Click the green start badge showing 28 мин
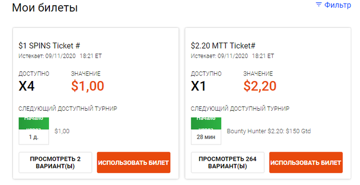The height and width of the screenshot is (185, 360). 206,131
